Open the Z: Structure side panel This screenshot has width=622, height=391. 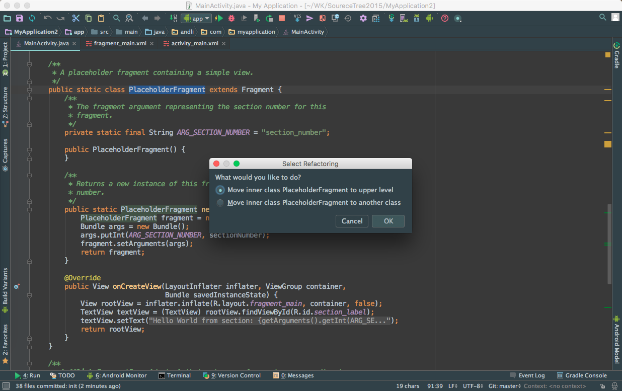click(5, 106)
